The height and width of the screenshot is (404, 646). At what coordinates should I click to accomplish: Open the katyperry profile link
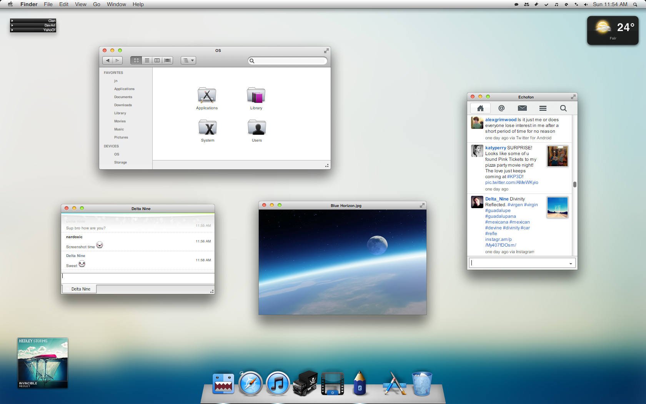(x=496, y=148)
